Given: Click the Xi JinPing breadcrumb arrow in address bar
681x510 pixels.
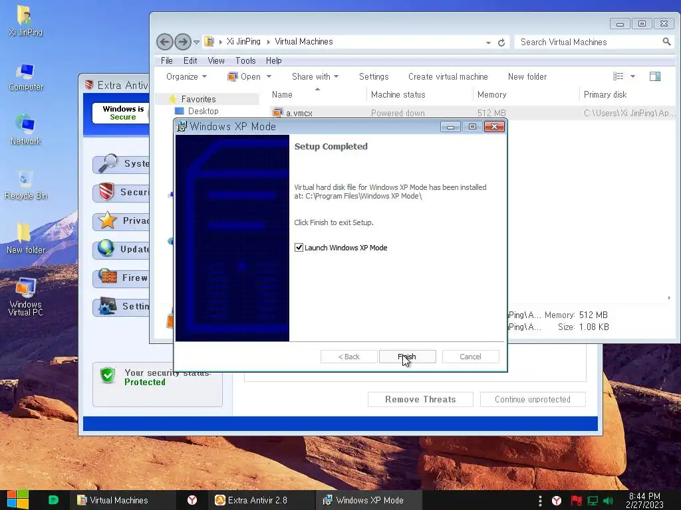Looking at the screenshot, I should (268, 42).
